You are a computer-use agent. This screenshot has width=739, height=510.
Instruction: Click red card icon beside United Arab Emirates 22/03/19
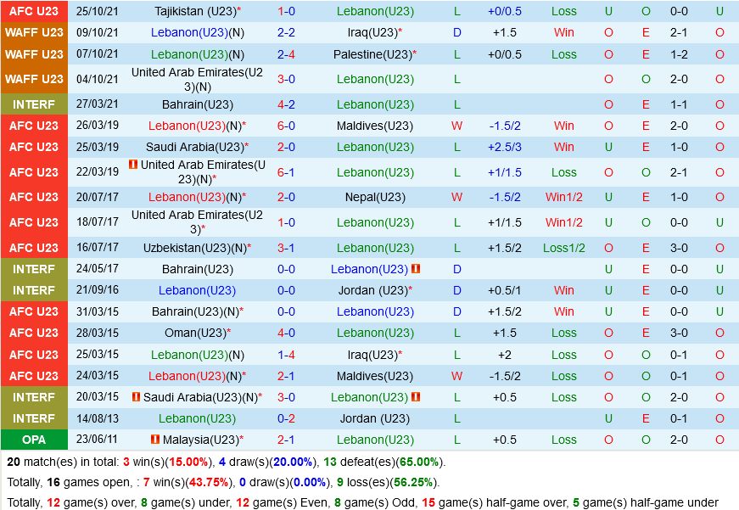coord(132,165)
